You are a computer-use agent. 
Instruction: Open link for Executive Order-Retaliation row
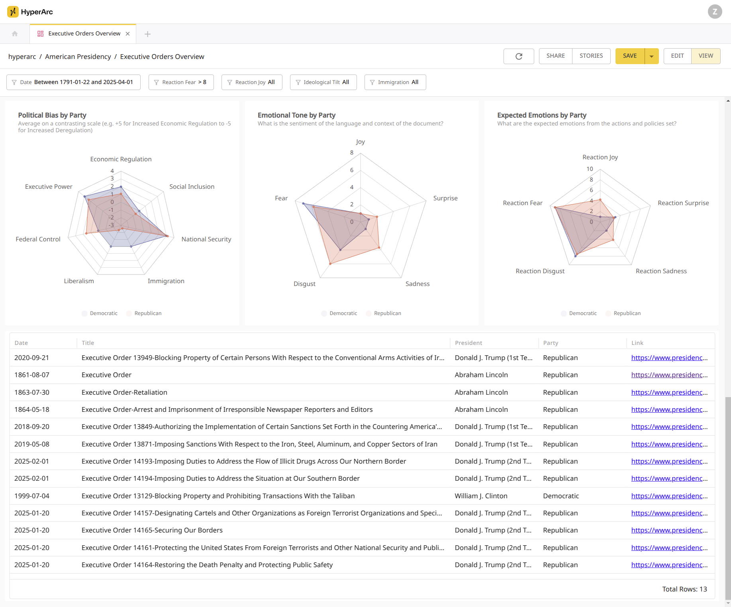point(669,393)
